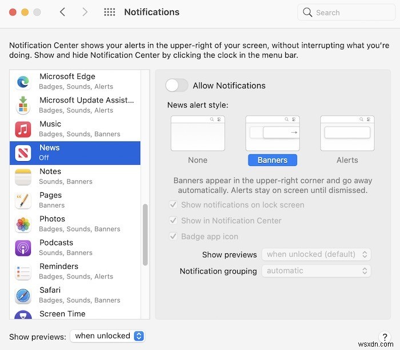Click the Reminders app icon
The height and width of the screenshot is (350, 400).
(x=23, y=272)
